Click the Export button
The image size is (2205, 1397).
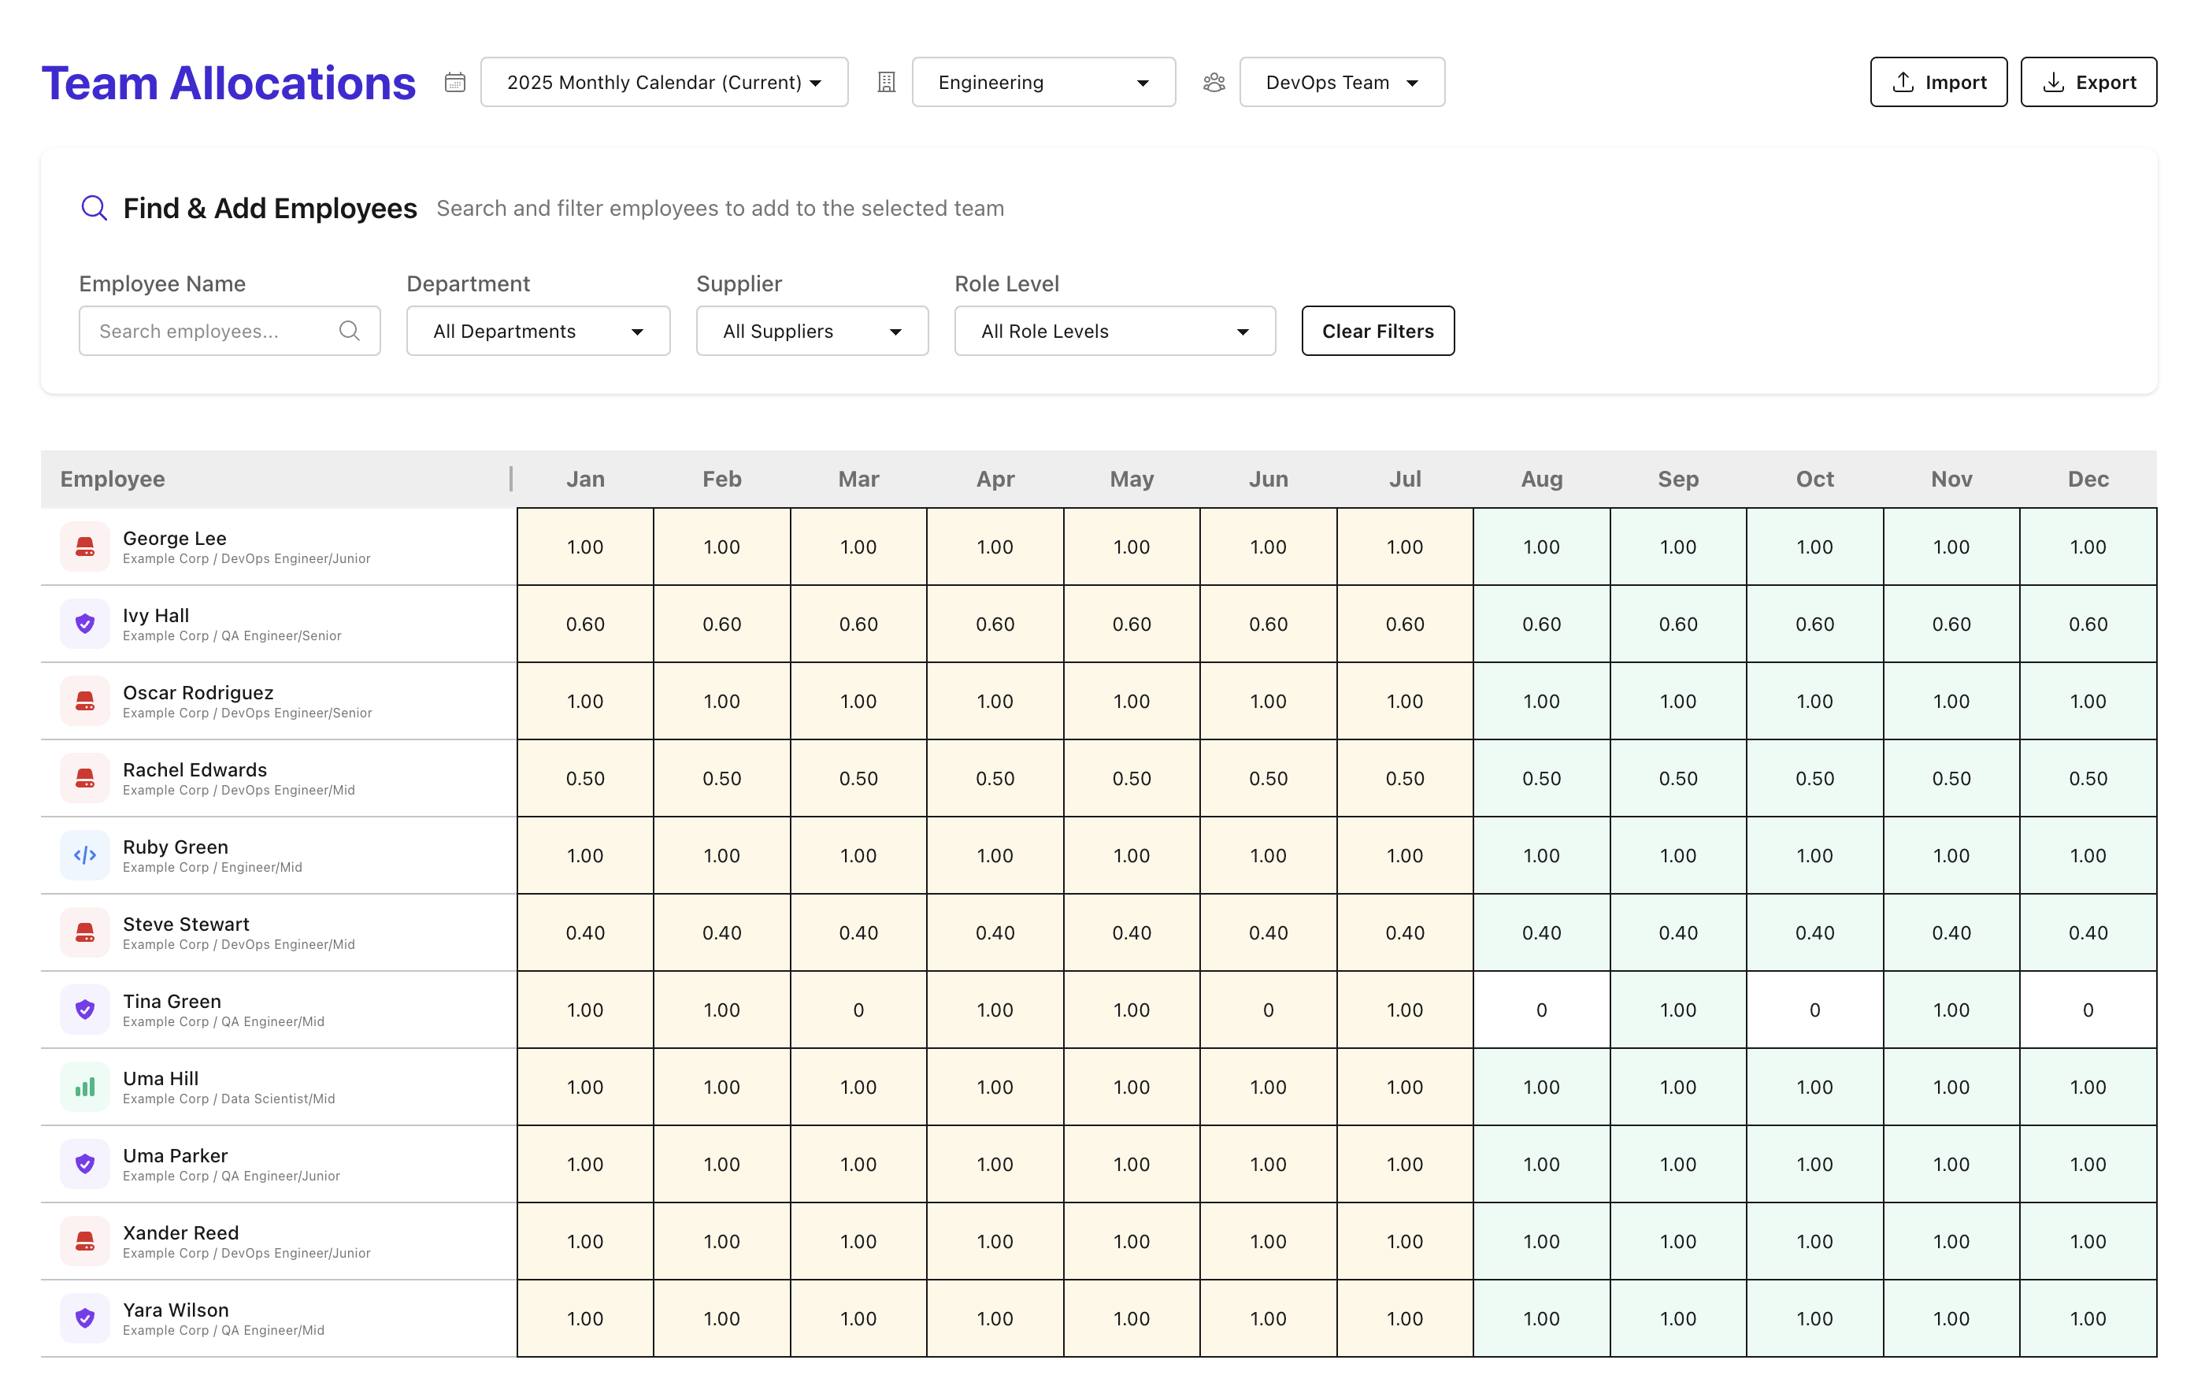click(2088, 81)
